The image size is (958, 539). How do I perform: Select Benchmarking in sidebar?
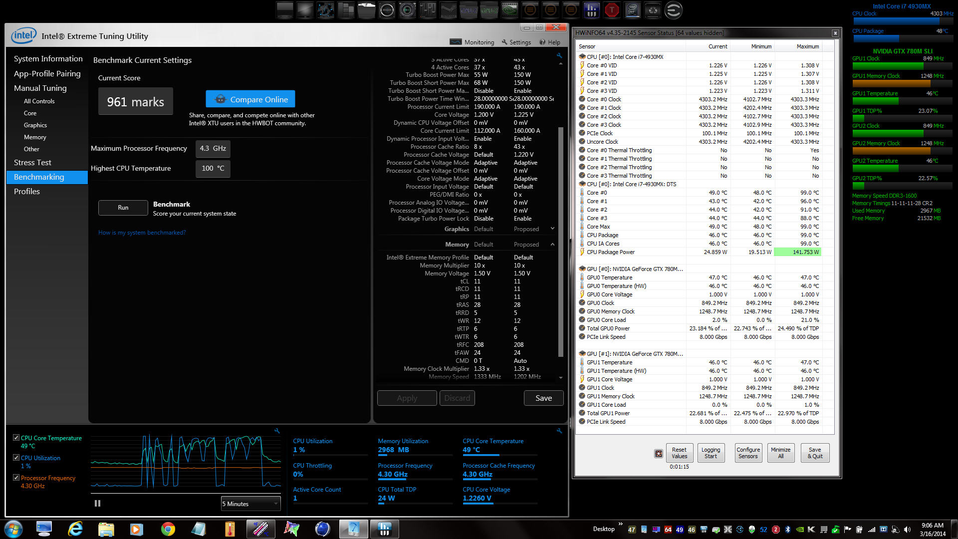pos(47,177)
